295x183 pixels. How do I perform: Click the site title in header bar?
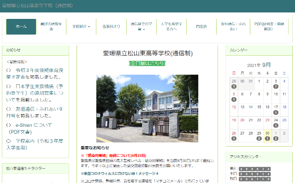[37, 6]
